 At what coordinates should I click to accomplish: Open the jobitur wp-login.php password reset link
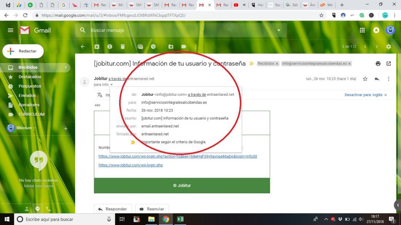click(x=178, y=156)
